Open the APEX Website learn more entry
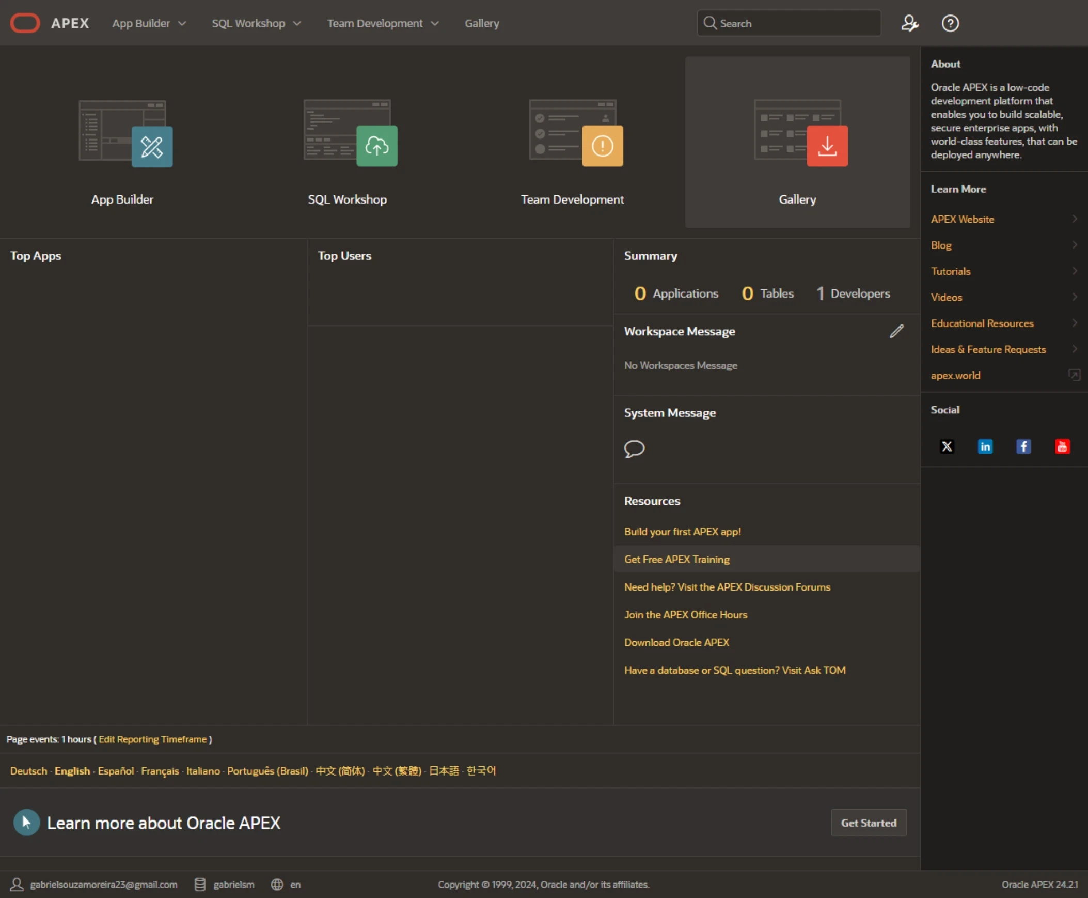Image resolution: width=1088 pixels, height=898 pixels. coord(963,219)
